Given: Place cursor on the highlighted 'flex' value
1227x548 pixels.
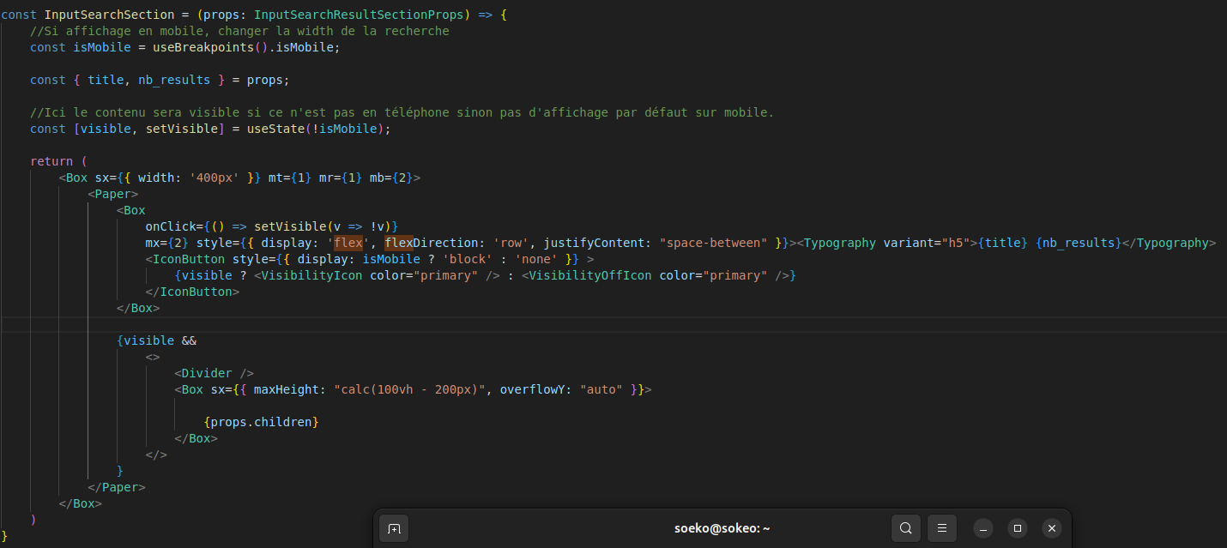Looking at the screenshot, I should pyautogui.click(x=348, y=243).
